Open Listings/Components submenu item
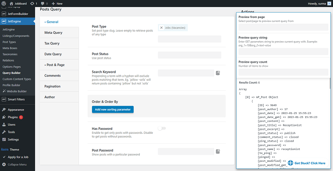The image size is (333, 171). click(16, 36)
